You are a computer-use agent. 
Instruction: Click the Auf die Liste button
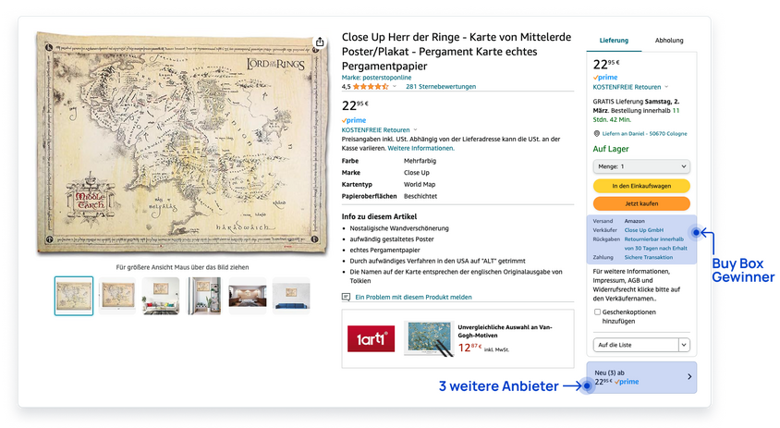(636, 345)
